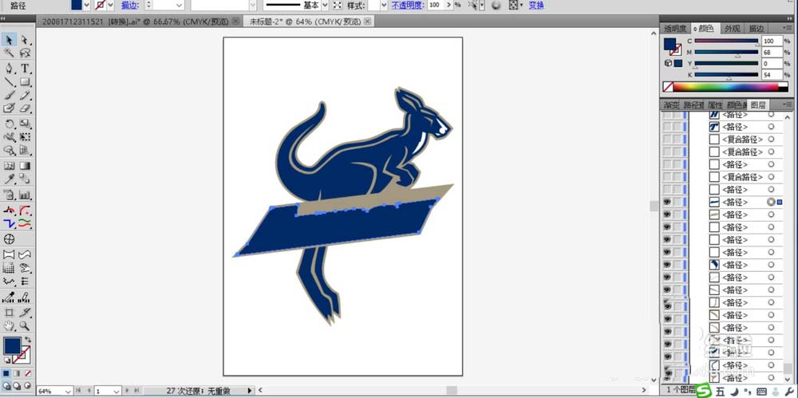Open the 样式 graphic style dropdown

click(384, 5)
